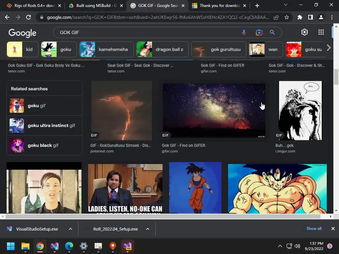Click the pinterest.com source link
Screen dimensions: 339x254
coord(102,151)
